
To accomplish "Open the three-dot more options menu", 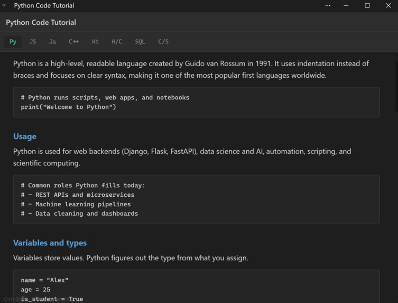I will coord(328,5).
